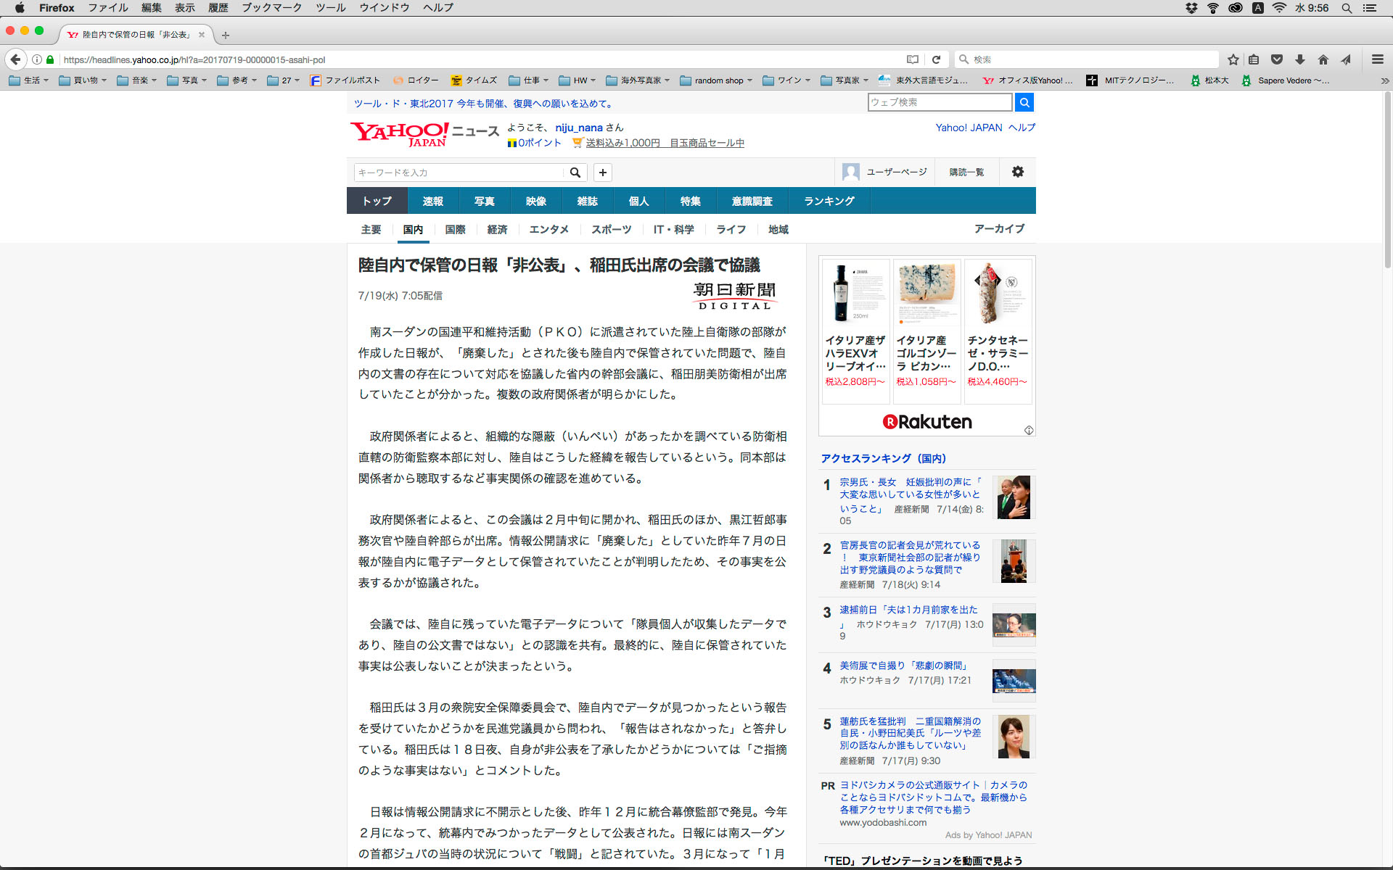
Task: Open Yahoo News settings gear icon
Action: click(1017, 172)
